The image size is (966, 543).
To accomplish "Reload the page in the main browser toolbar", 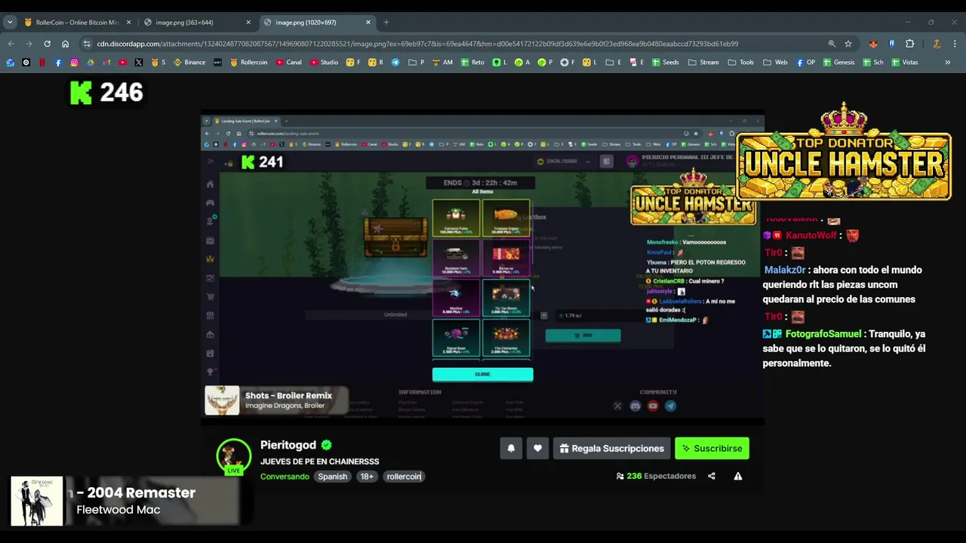I will tap(47, 44).
